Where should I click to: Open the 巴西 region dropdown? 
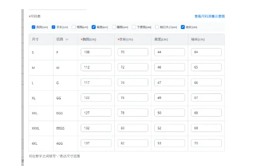[63, 39]
